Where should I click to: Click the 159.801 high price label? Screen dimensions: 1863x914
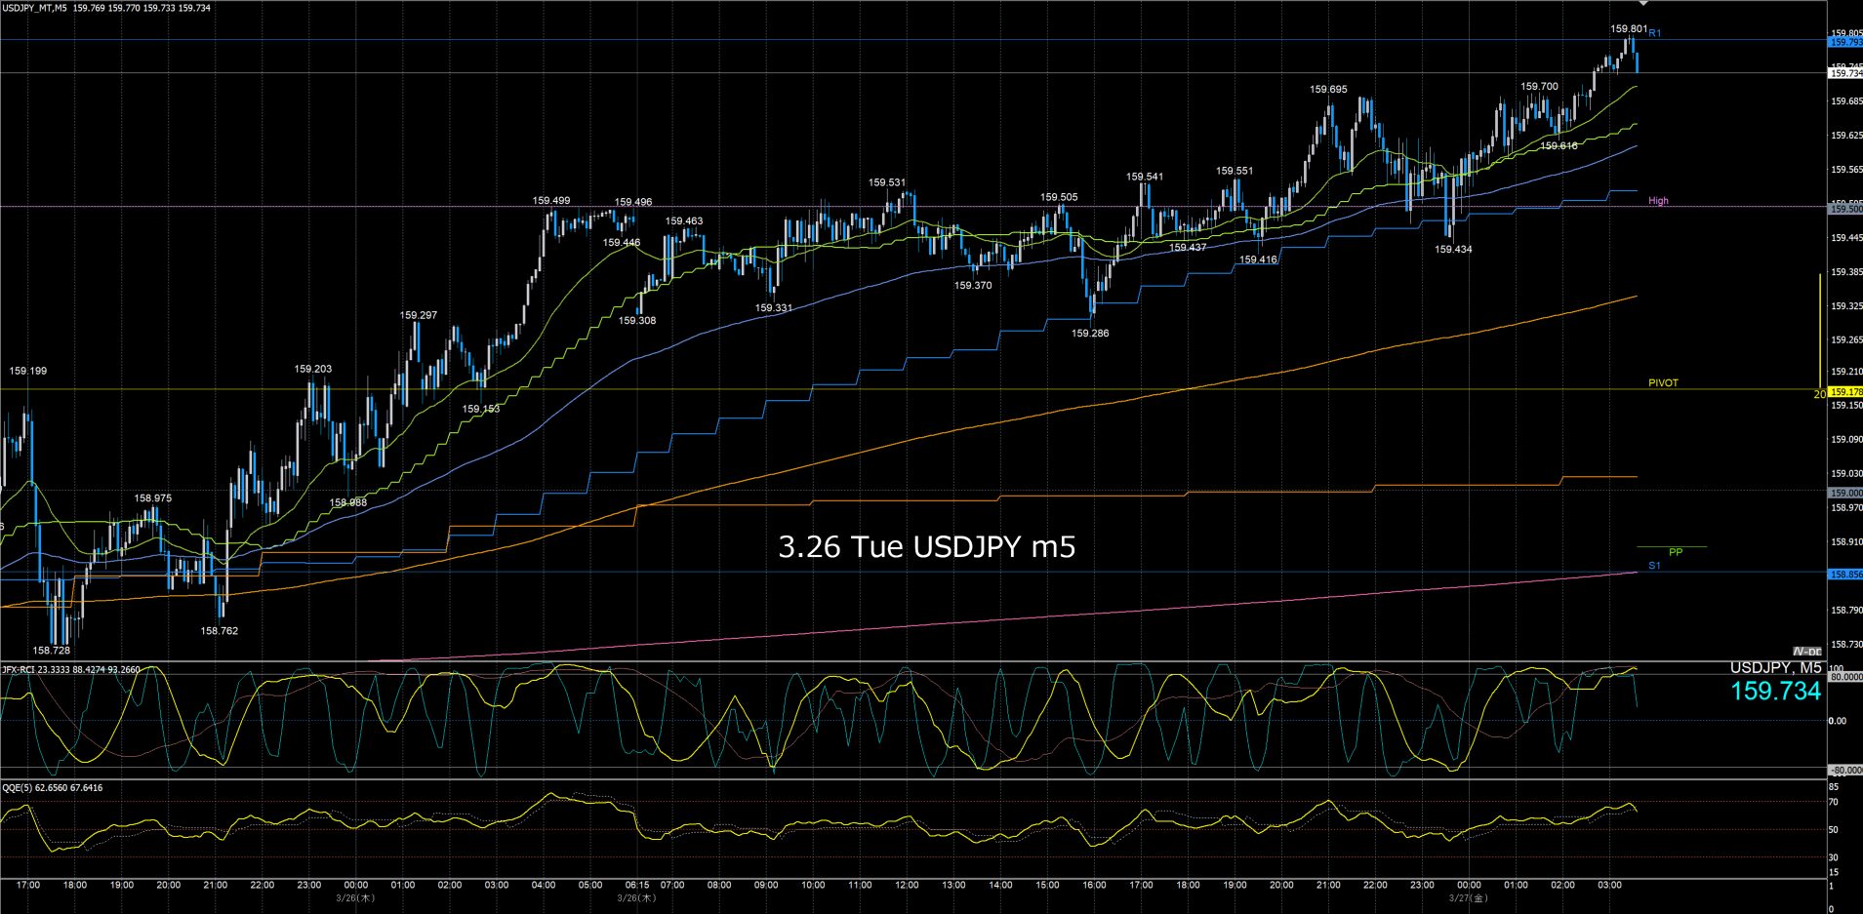point(1628,29)
